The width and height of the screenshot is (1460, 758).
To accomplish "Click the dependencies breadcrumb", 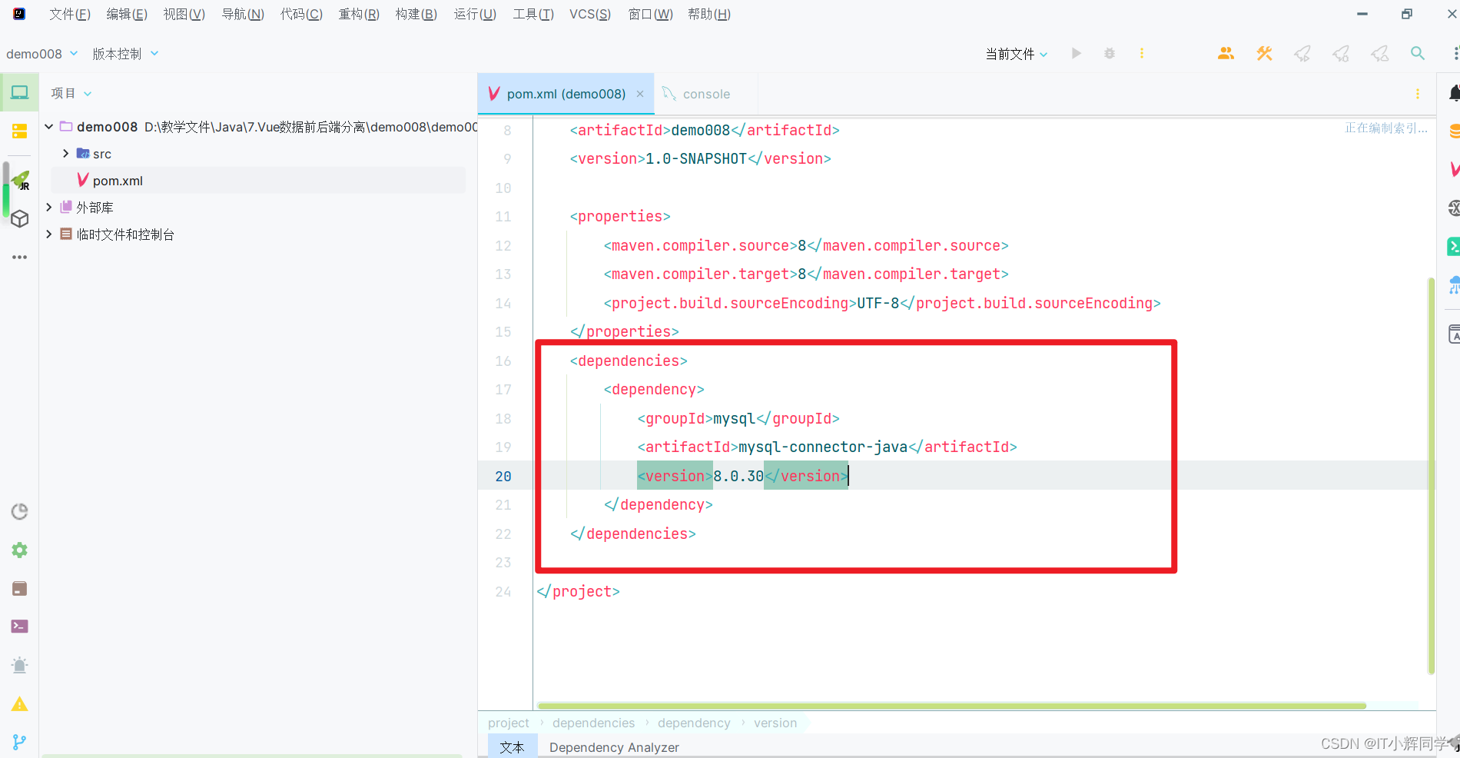I will tap(593, 723).
